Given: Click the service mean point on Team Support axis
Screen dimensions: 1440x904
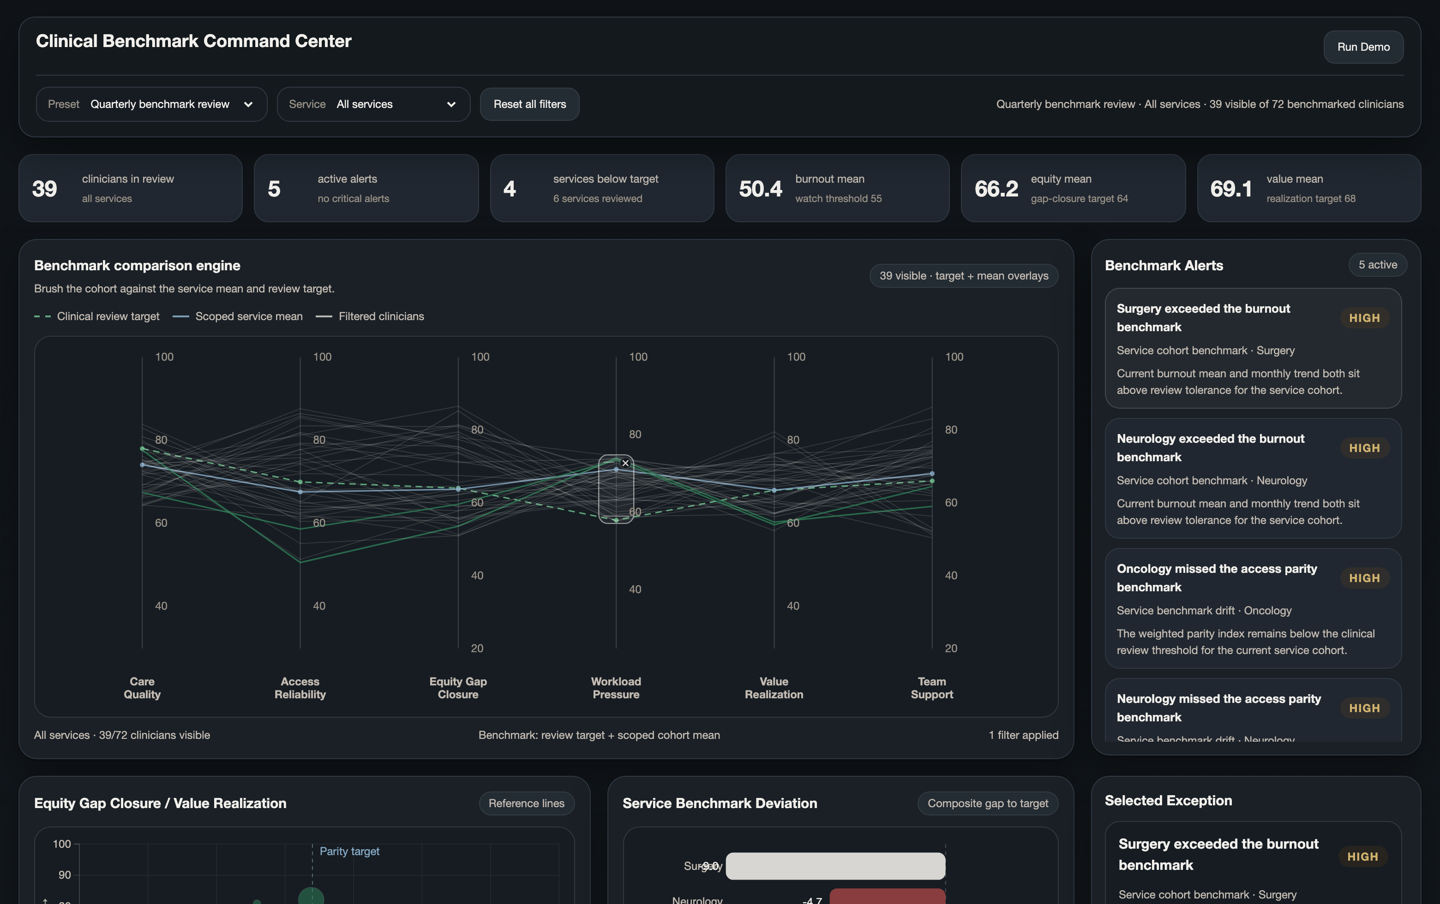Looking at the screenshot, I should tap(932, 474).
